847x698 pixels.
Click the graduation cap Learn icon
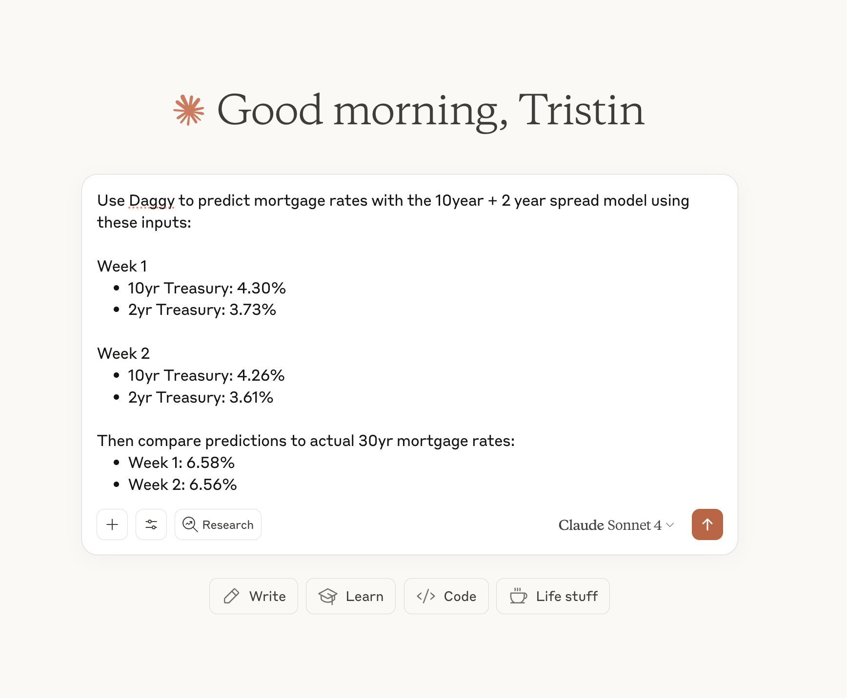click(x=328, y=596)
